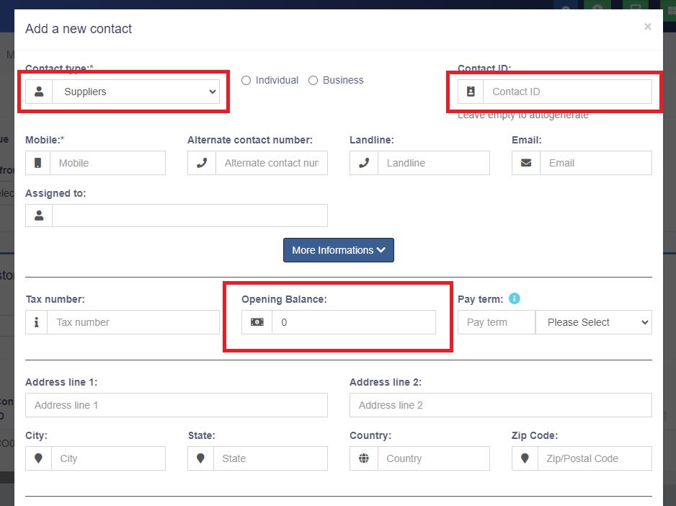Click the Contact ID badge icon
676x506 pixels.
point(471,92)
